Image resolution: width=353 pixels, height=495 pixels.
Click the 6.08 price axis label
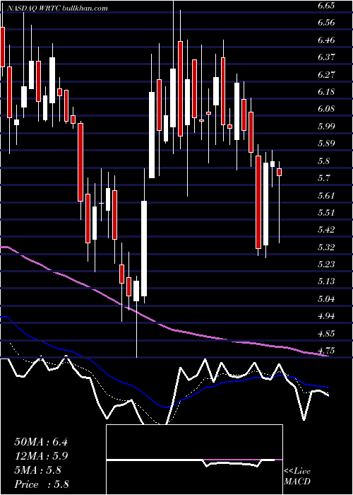pos(326,109)
